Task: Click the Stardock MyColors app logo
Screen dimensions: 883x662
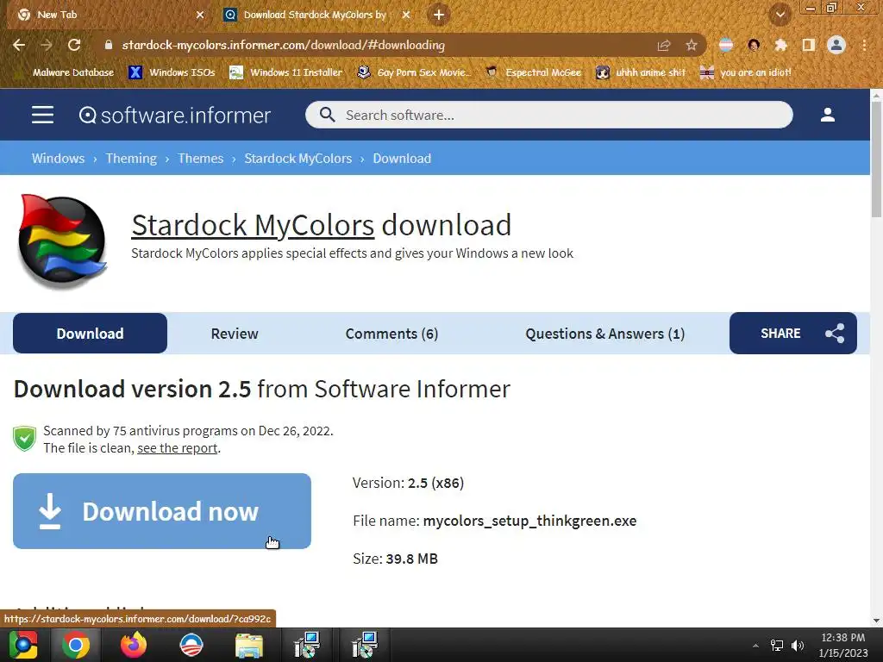Action: point(62,241)
